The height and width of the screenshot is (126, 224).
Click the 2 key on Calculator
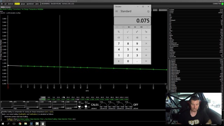(x=128, y=55)
